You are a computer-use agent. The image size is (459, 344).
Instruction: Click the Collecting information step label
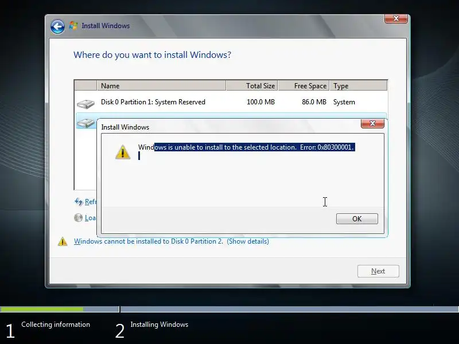56,325
